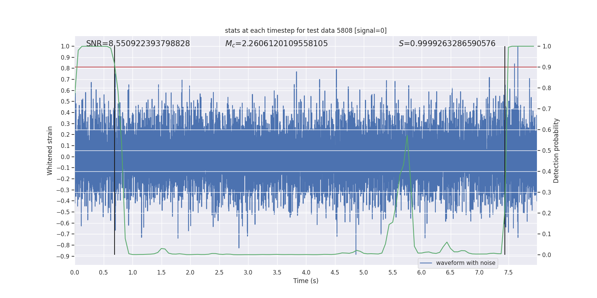Click the S=0.9999 annotation text
Image resolution: width=597 pixels, height=298 pixels.
pos(447,44)
